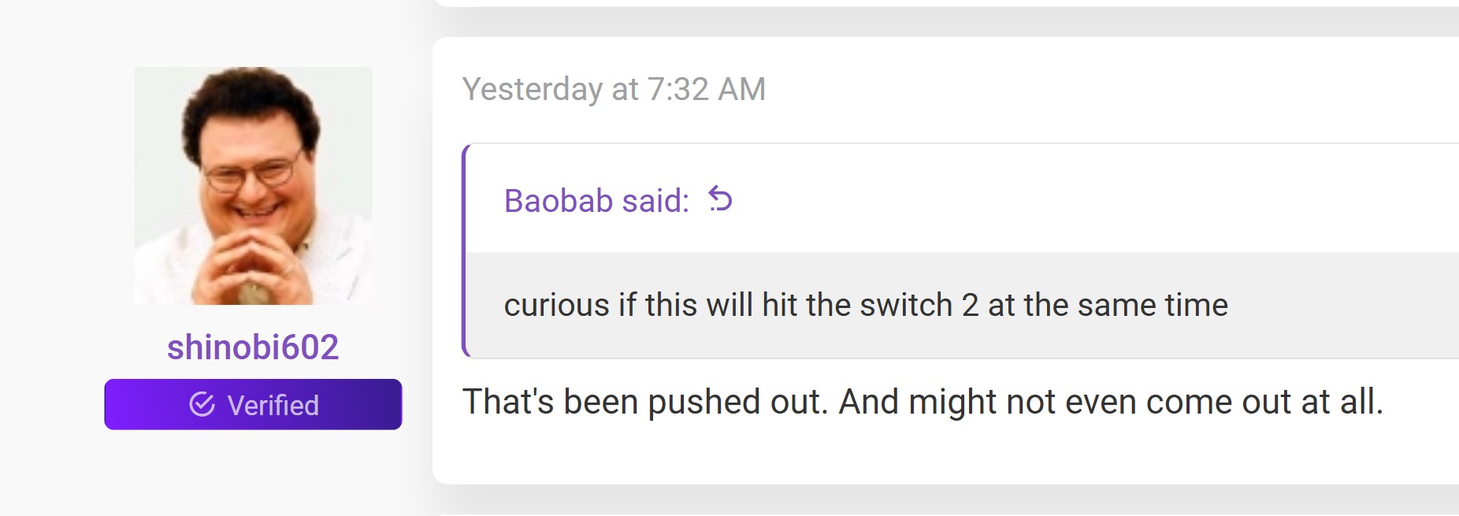
Task: Open the 'Yesterday at 7:32 AM' timestamp link
Action: (614, 89)
